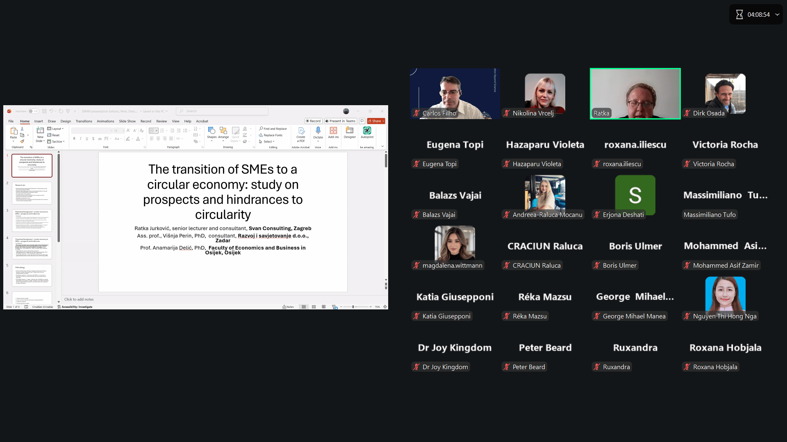This screenshot has height=442, width=787.
Task: Click the Dictate microphone icon
Action: coord(318,131)
